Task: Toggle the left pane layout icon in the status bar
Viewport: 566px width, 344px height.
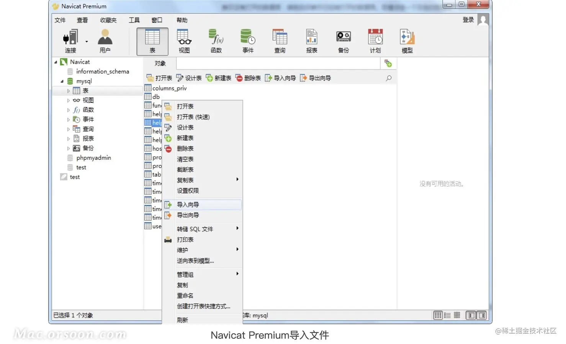Action: [x=471, y=315]
